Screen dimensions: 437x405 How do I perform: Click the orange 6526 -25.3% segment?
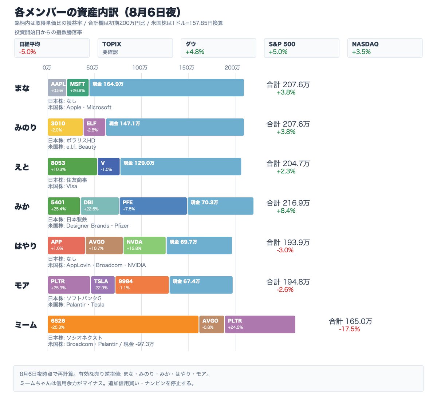pyautogui.click(x=123, y=324)
